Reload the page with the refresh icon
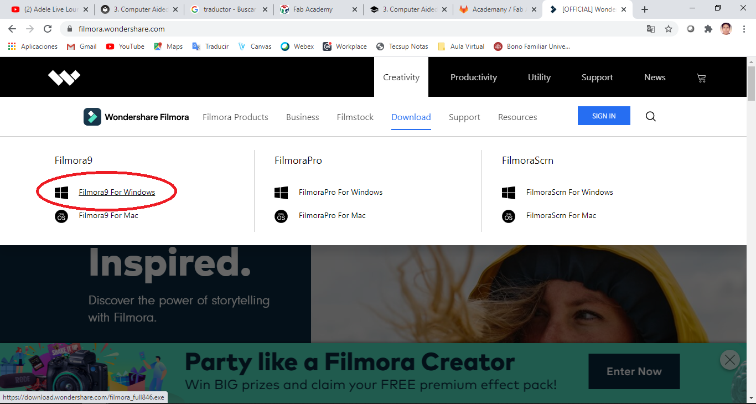 [48, 29]
